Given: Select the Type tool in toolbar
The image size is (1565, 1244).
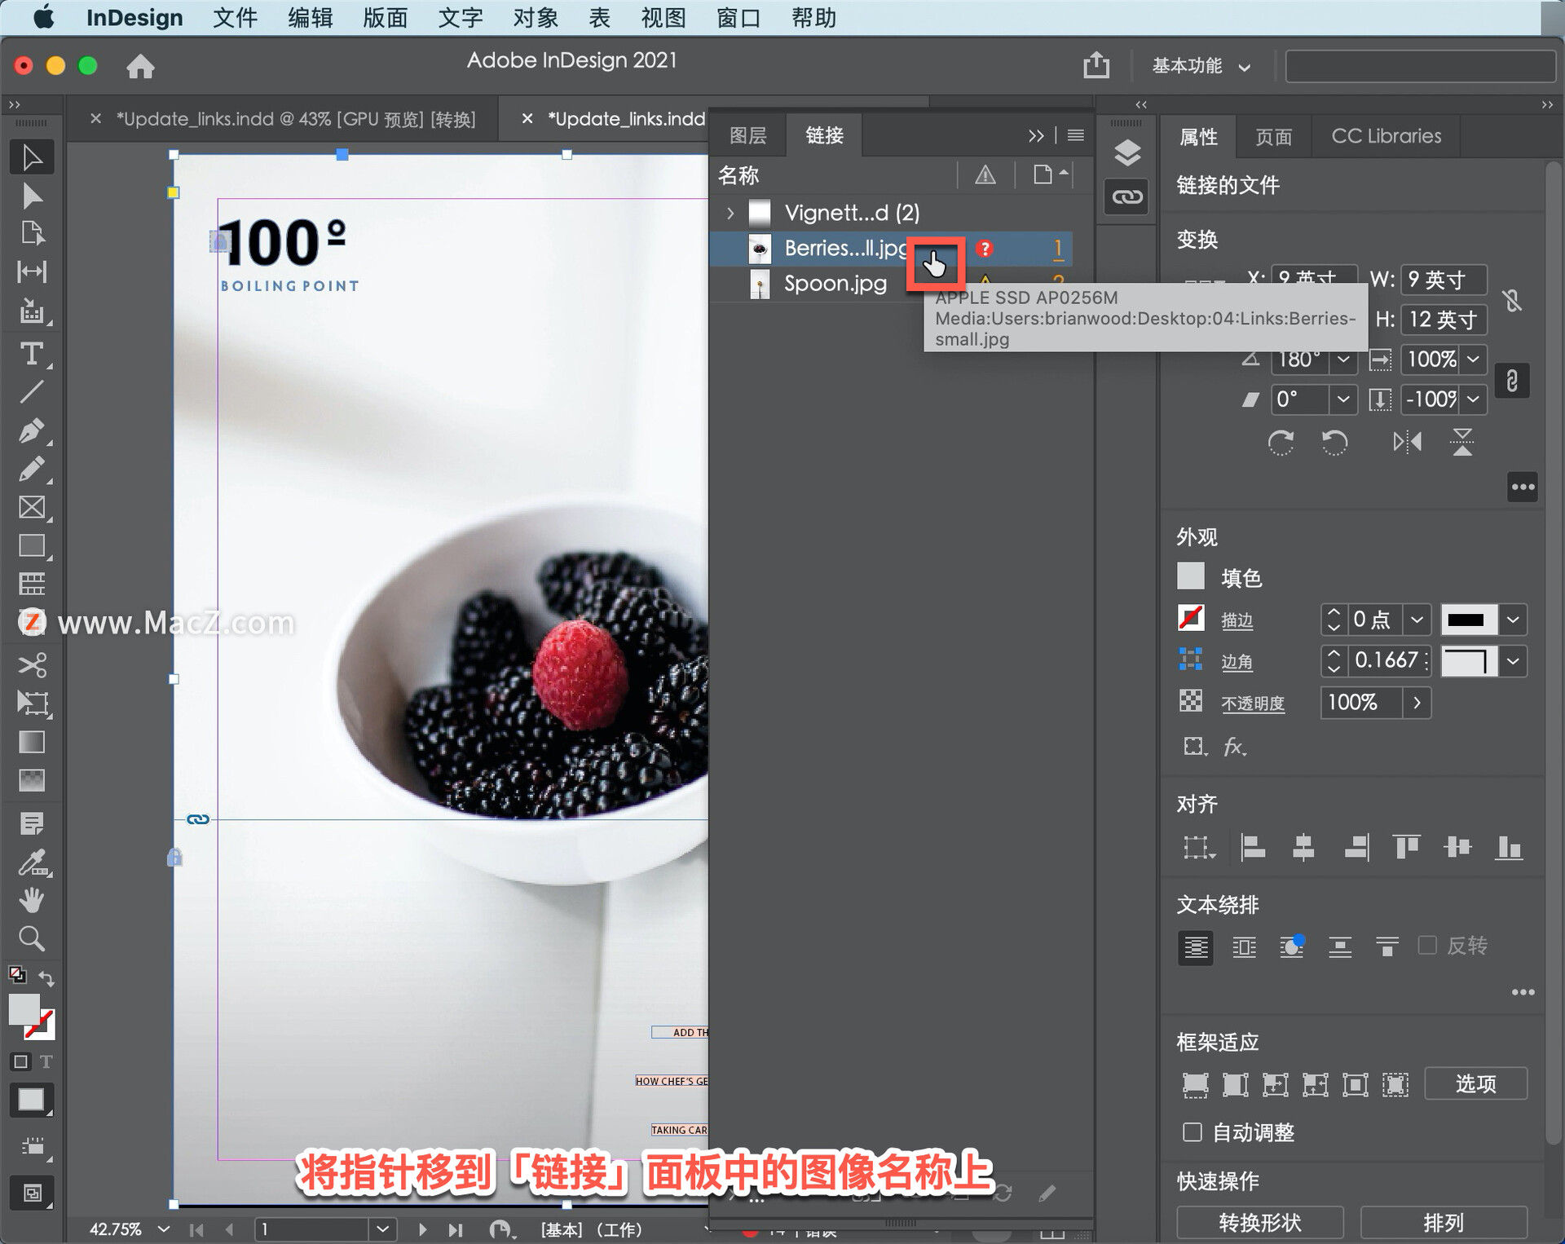Looking at the screenshot, I should click(31, 354).
